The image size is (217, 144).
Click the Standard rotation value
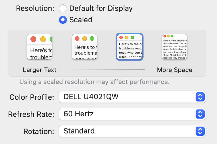[79, 131]
